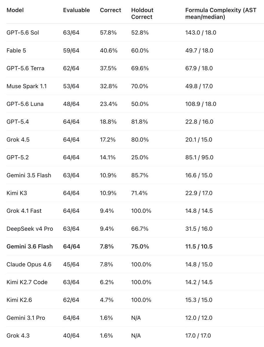The height and width of the screenshot is (347, 264).
Task: Select Grok 4.3 model name
Action: coord(18,336)
